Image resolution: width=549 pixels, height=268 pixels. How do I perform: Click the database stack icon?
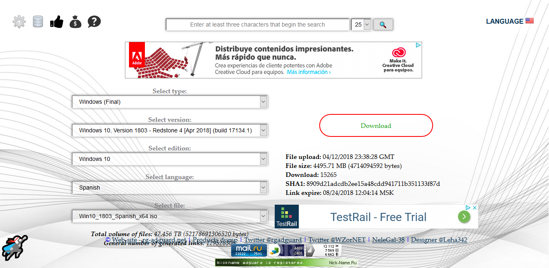(38, 21)
